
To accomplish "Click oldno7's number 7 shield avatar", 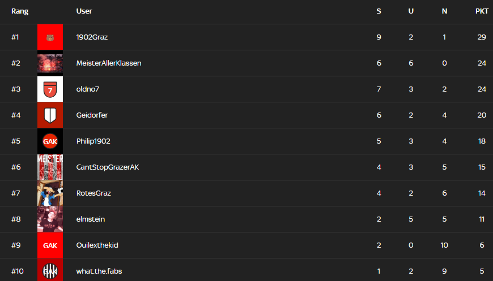I will tap(50, 89).
